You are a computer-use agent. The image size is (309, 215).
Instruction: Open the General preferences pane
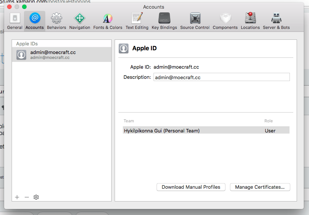coord(15,21)
